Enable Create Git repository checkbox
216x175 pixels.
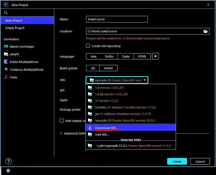click(88, 46)
